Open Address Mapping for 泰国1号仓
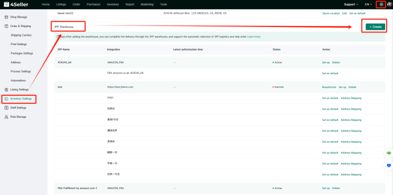Image resolution: width=393 pixels, height=195 pixels. tap(351, 120)
